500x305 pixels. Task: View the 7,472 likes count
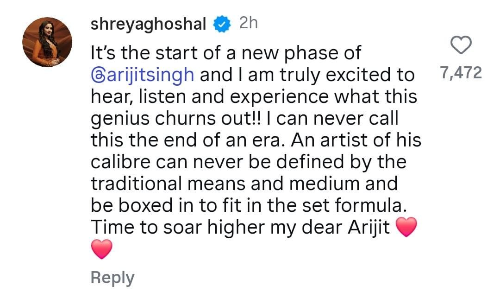(x=460, y=73)
